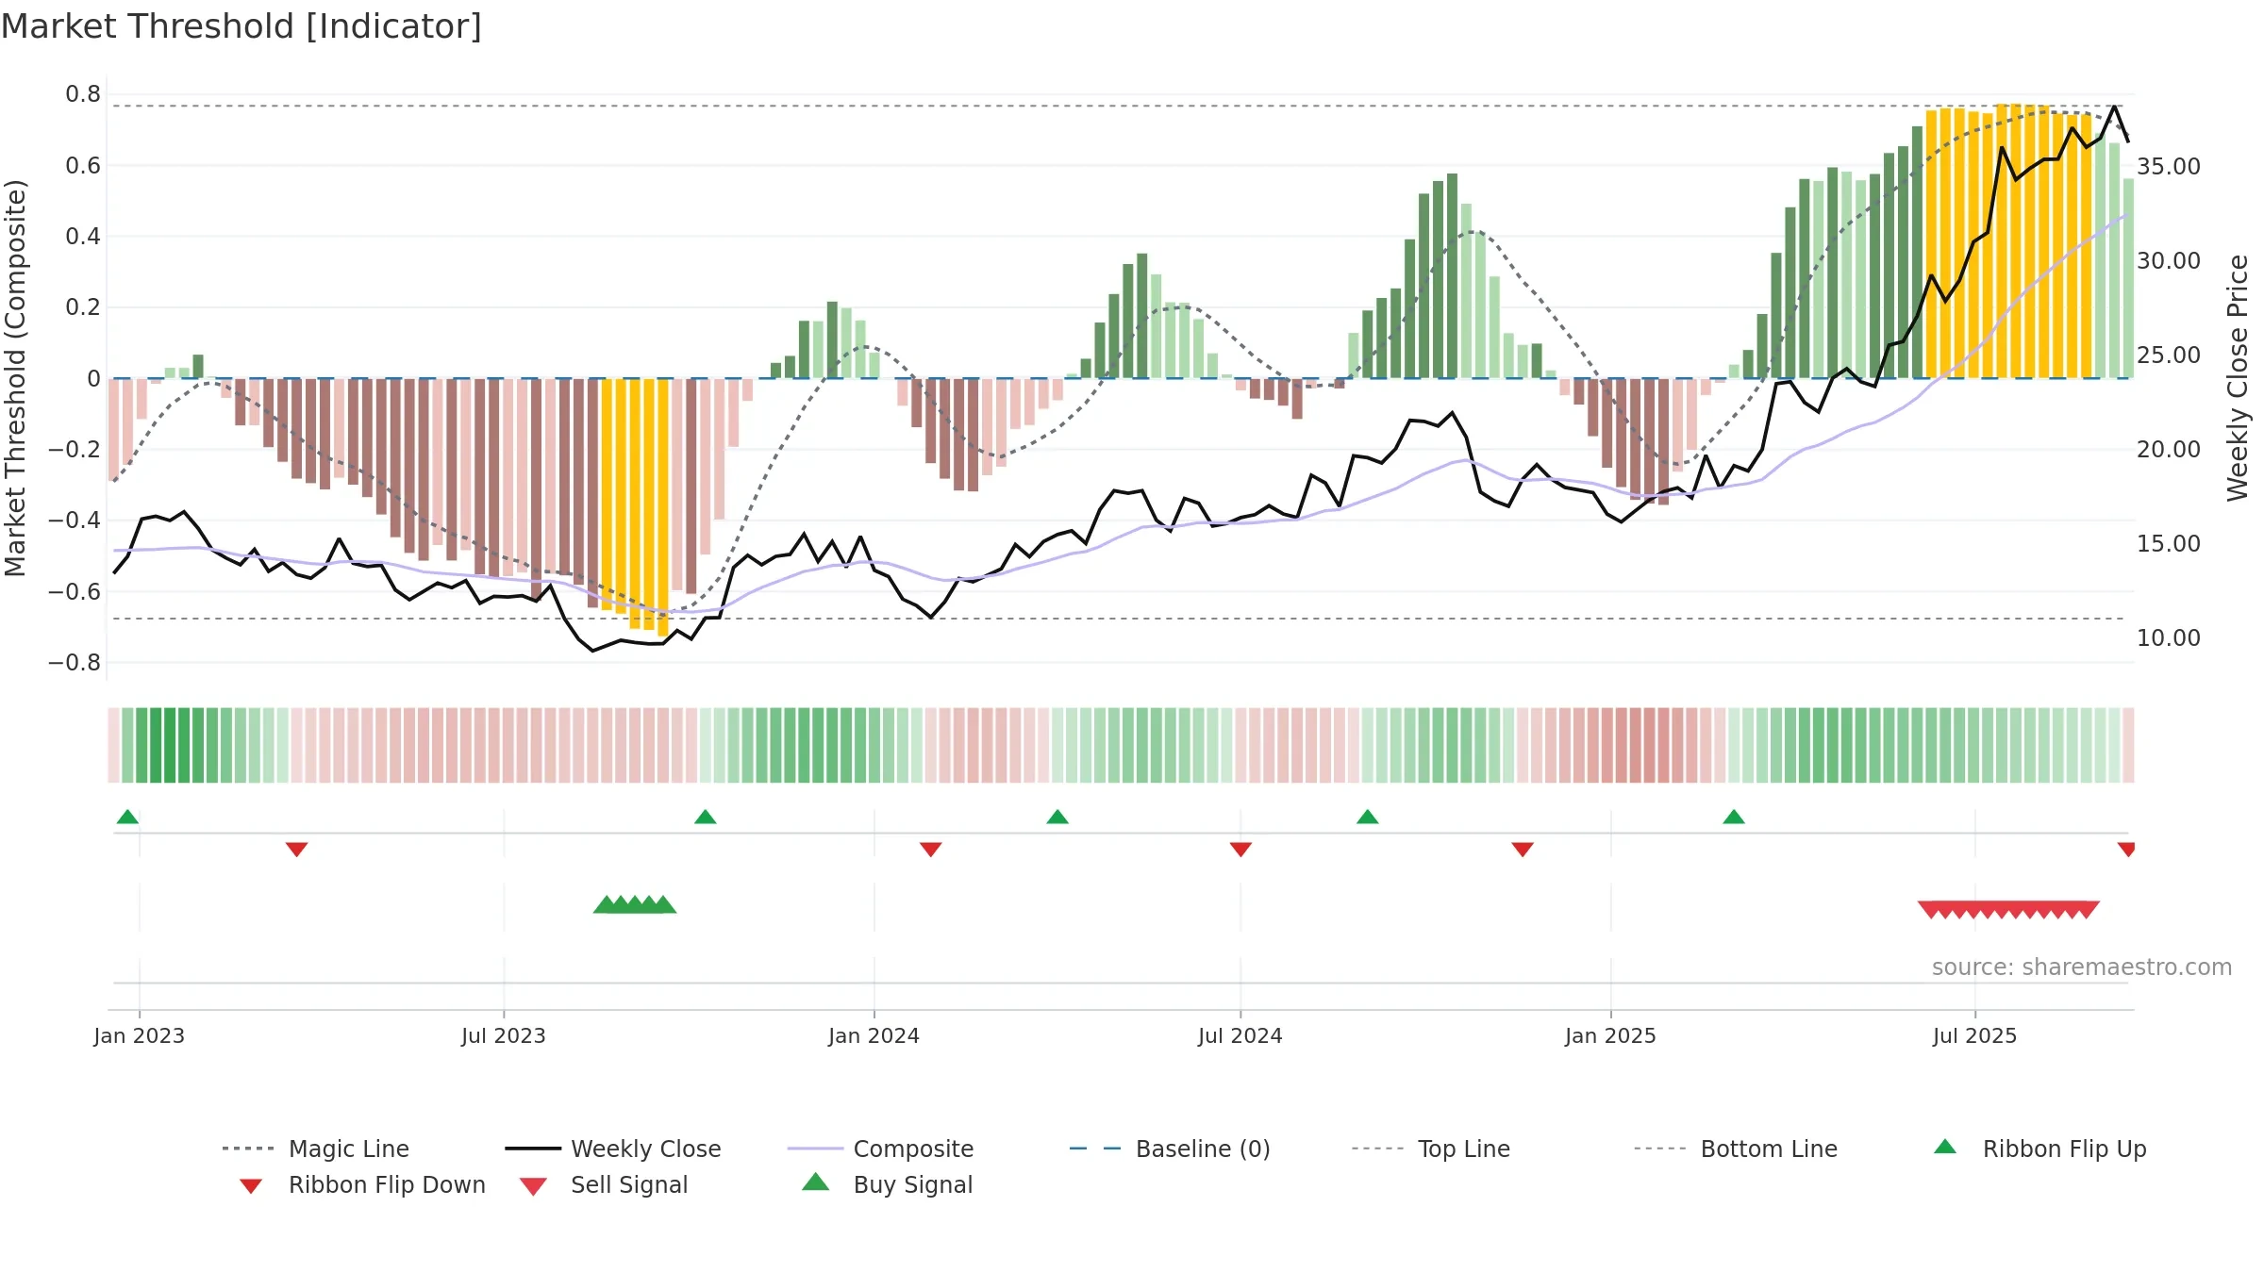Click the red flip-down triangle at chart's right edge
Viewport: 2264px width, 1273px height.
click(2126, 850)
